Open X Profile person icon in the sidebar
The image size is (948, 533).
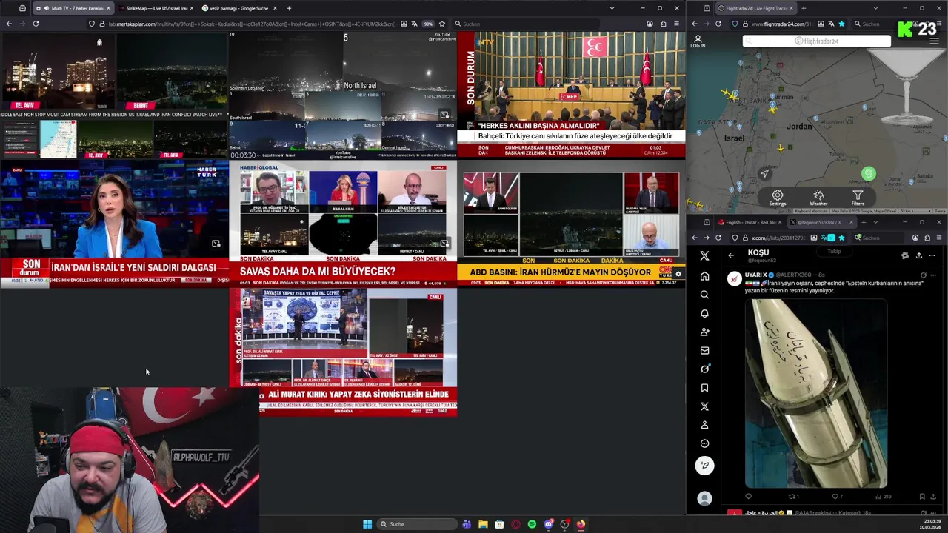coord(704,425)
